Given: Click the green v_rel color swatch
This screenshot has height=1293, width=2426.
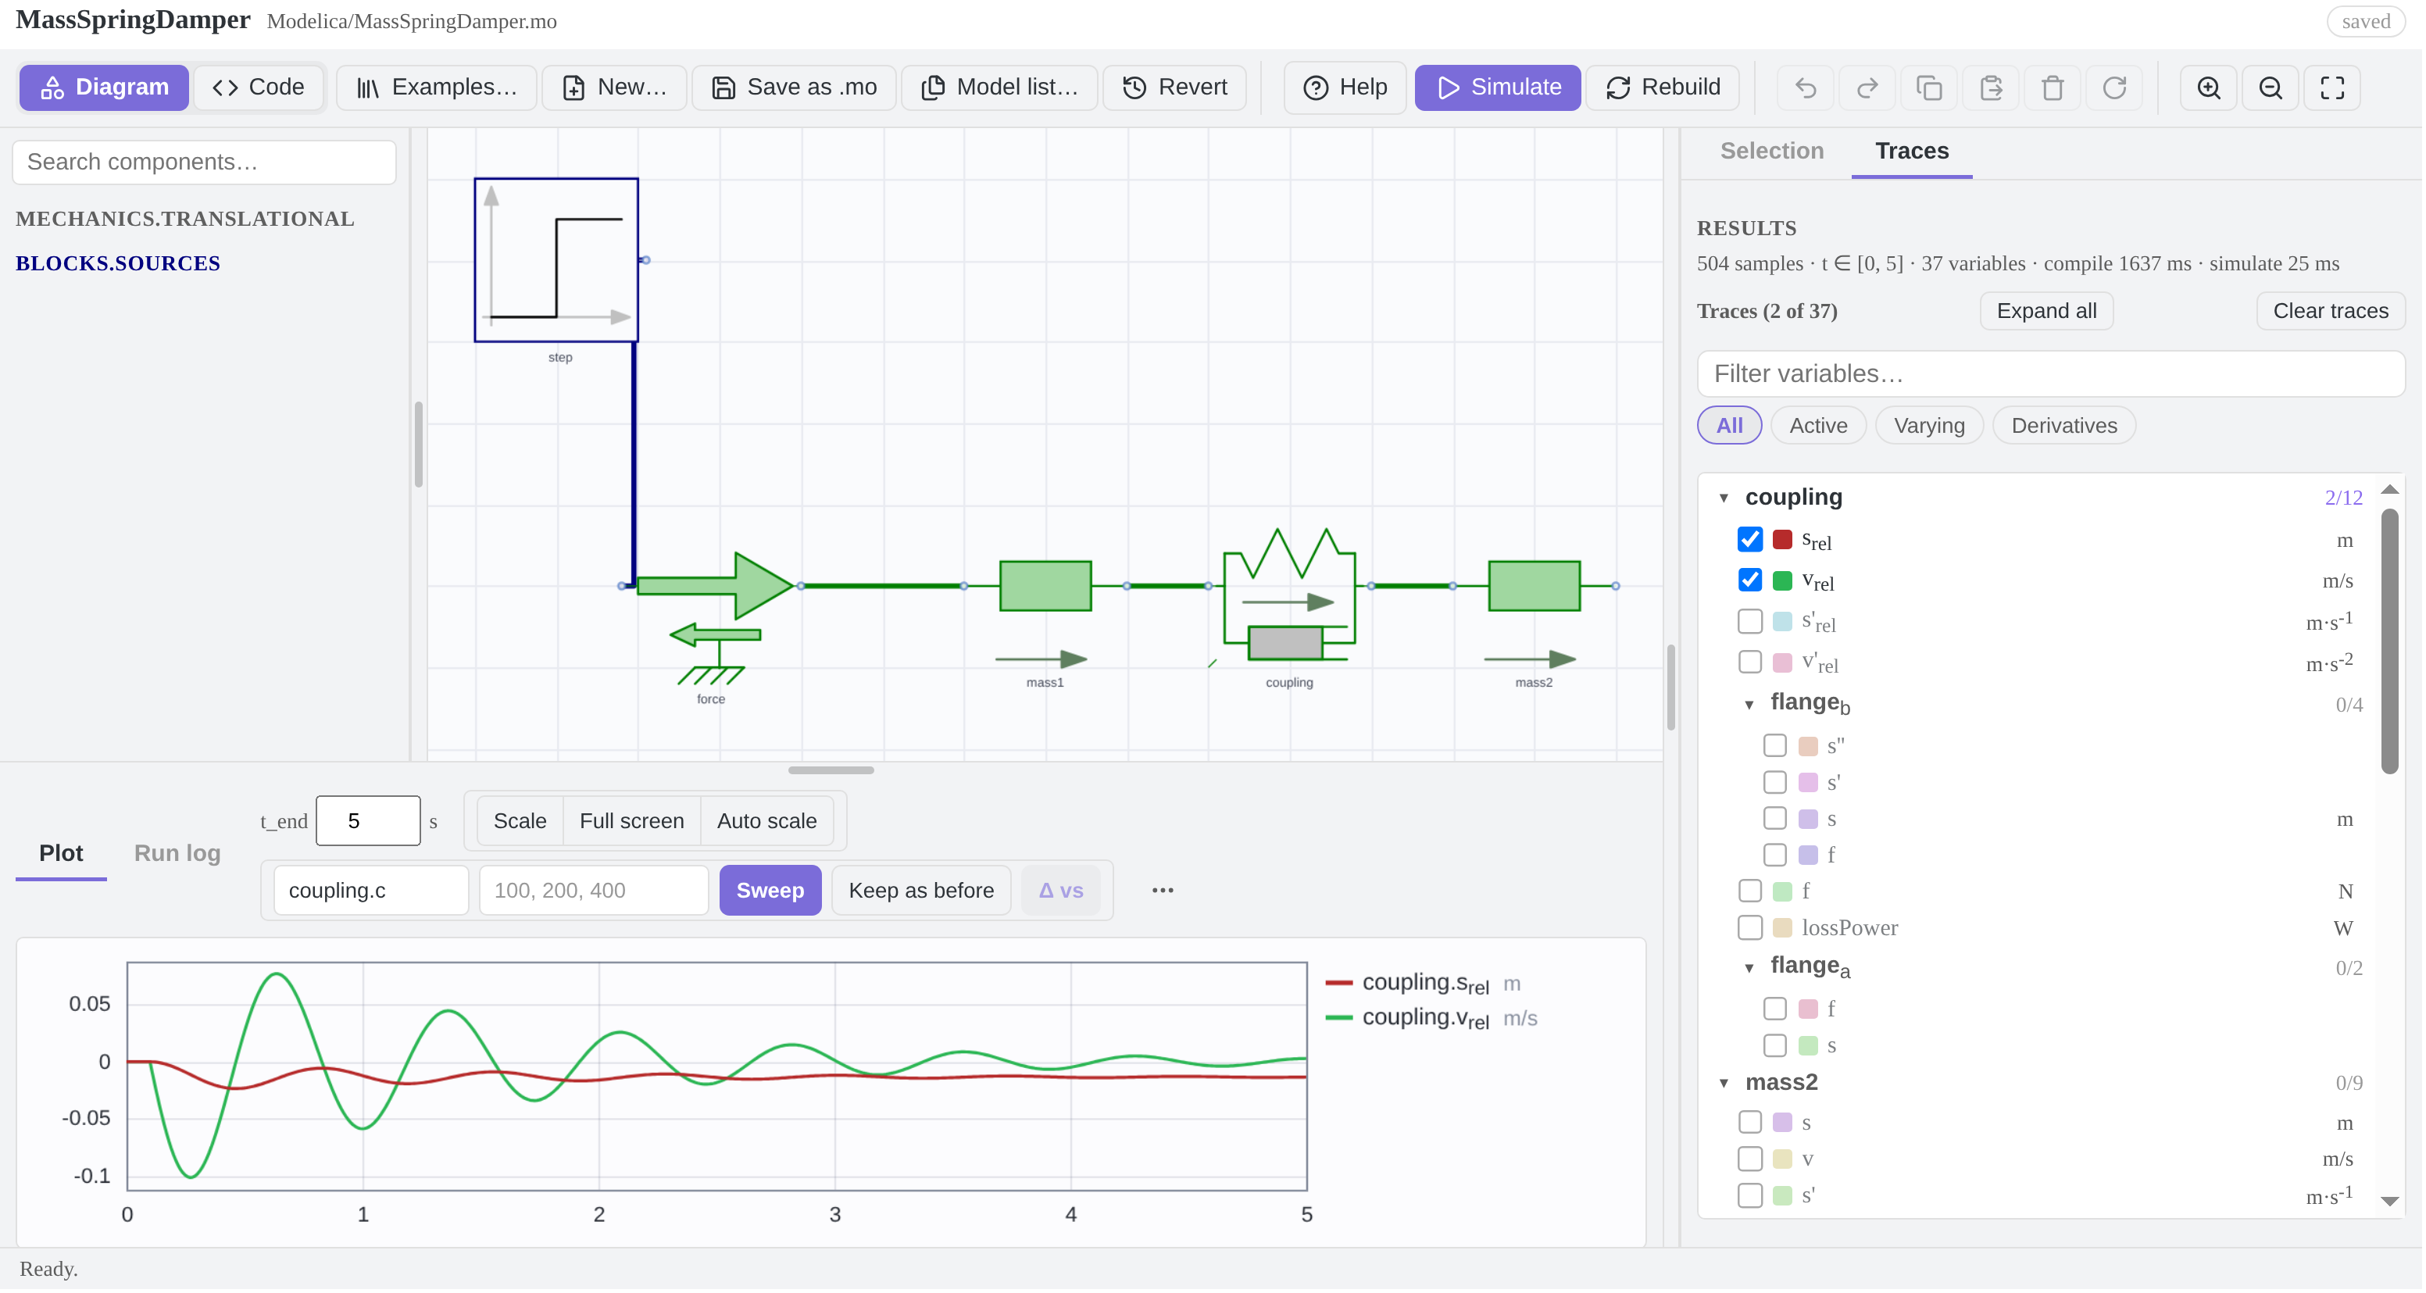Looking at the screenshot, I should 1782,580.
